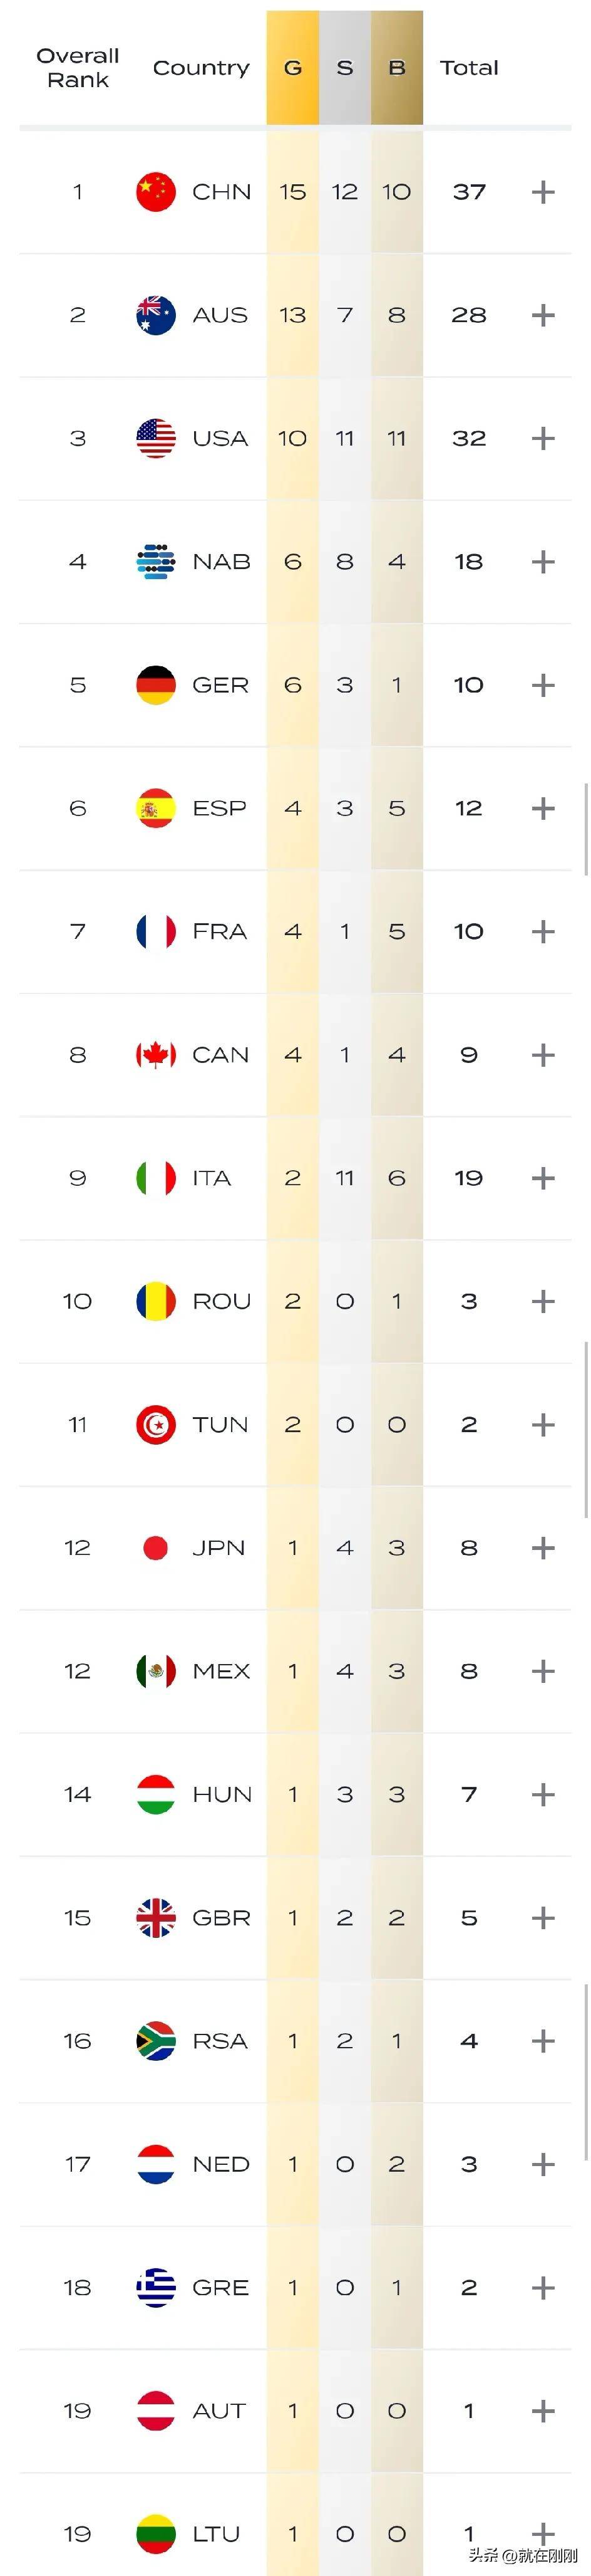Click the Australia flag icon

(x=156, y=315)
